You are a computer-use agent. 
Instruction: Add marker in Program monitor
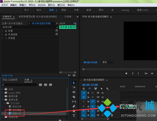point(126,73)
